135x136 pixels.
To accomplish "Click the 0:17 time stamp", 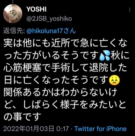I will (x=62, y=129).
